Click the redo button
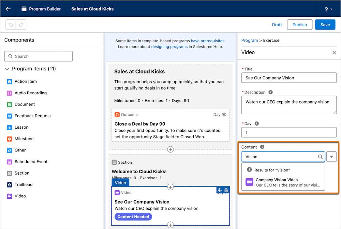This screenshot has width=341, height=229. [x=21, y=25]
